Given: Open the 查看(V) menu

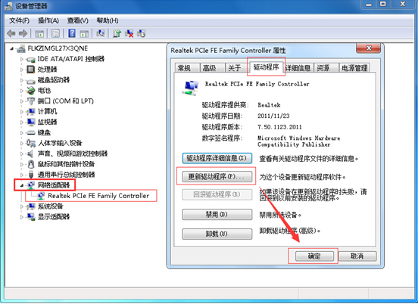Looking at the screenshot, I should click(77, 20).
